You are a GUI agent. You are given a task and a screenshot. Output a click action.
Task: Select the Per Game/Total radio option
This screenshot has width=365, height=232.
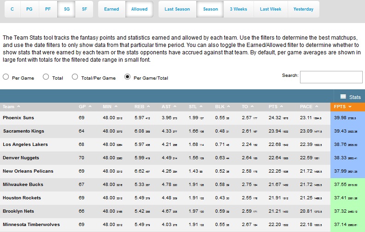127,77
